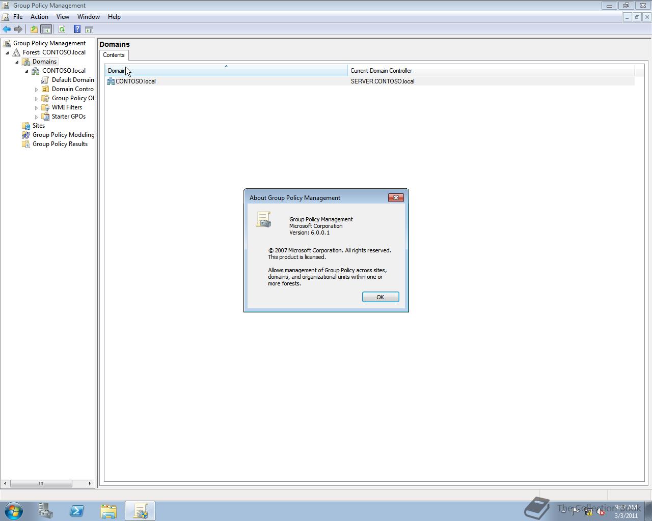Image resolution: width=652 pixels, height=521 pixels.
Task: Select the Domain Controllers OU icon
Action: point(45,89)
